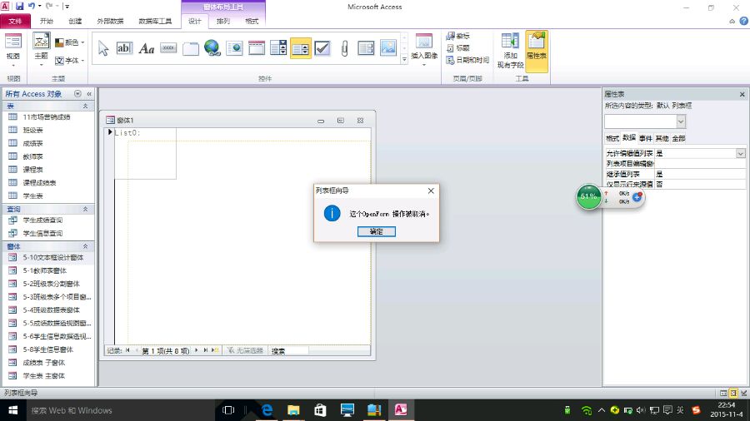Open table 教师表 in navigation pane

tap(33, 156)
